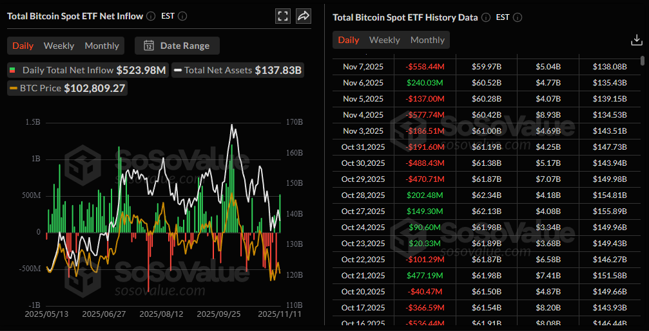Click info icon next to EST in chart header
649x331 pixels.
tap(182, 16)
